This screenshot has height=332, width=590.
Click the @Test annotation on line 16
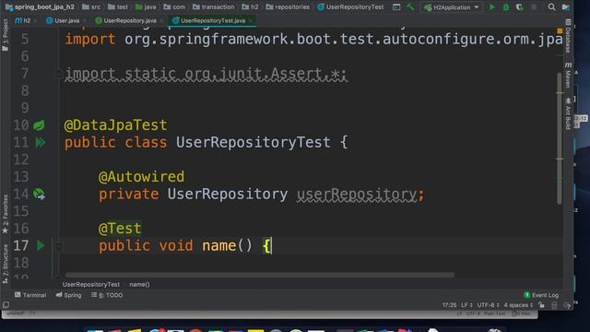click(120, 229)
